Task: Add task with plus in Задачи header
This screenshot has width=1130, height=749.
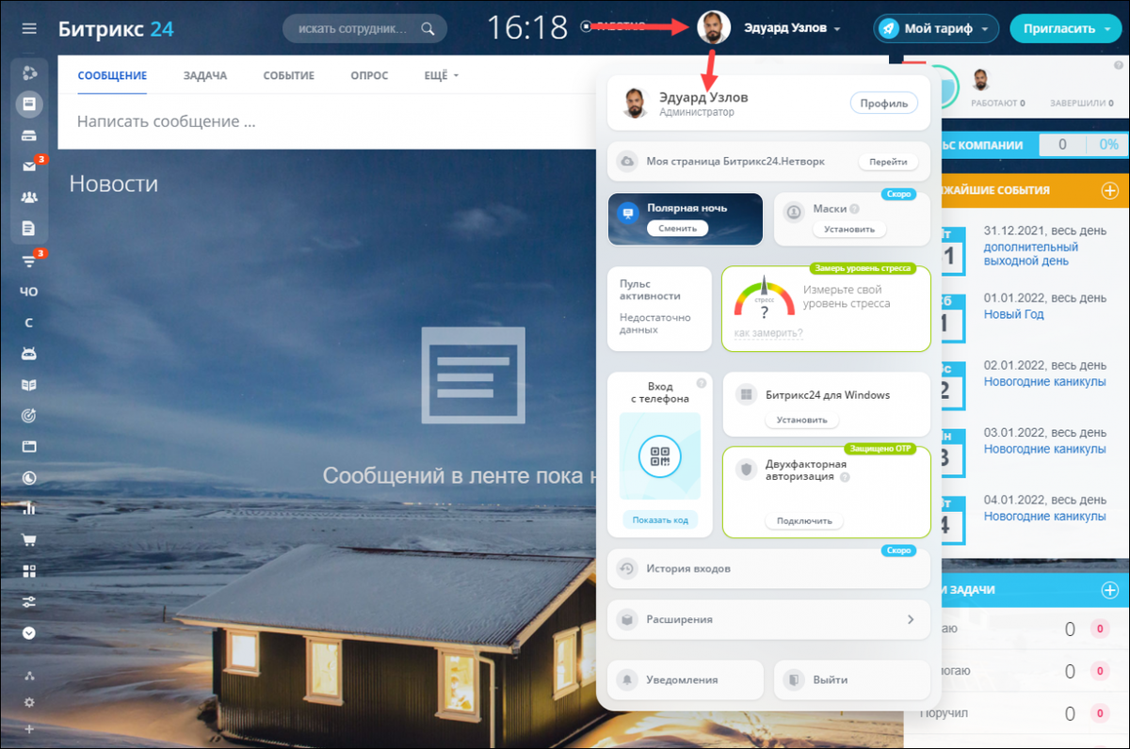Action: coord(1109,590)
